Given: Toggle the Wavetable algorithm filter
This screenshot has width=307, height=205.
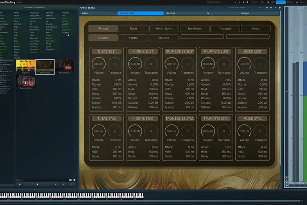Looking at the screenshot, I should 50,50.
